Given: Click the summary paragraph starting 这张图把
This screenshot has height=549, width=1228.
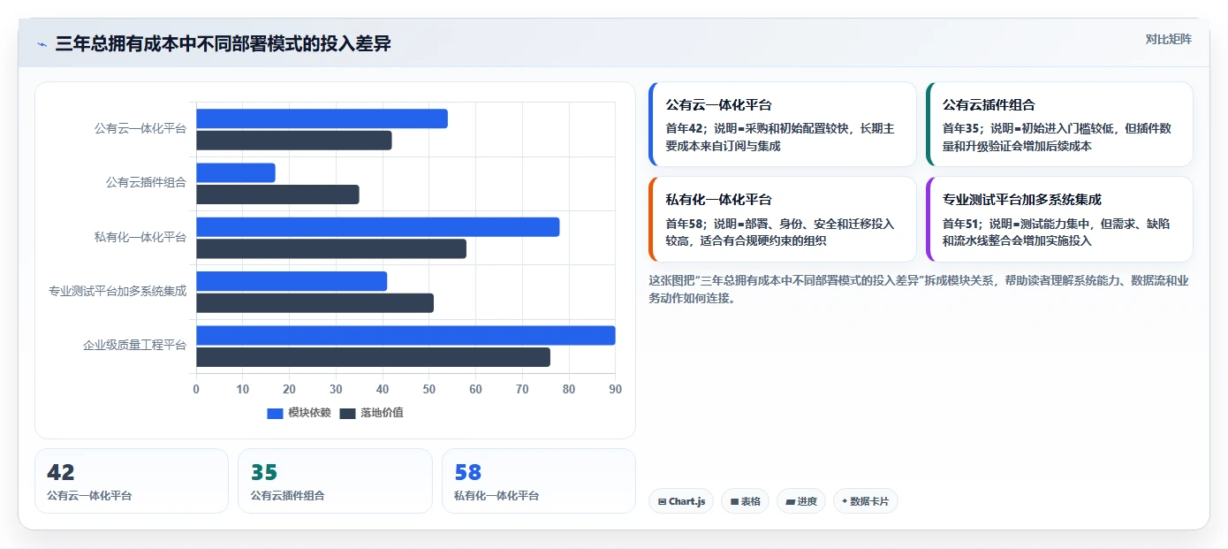Looking at the screenshot, I should (919, 289).
